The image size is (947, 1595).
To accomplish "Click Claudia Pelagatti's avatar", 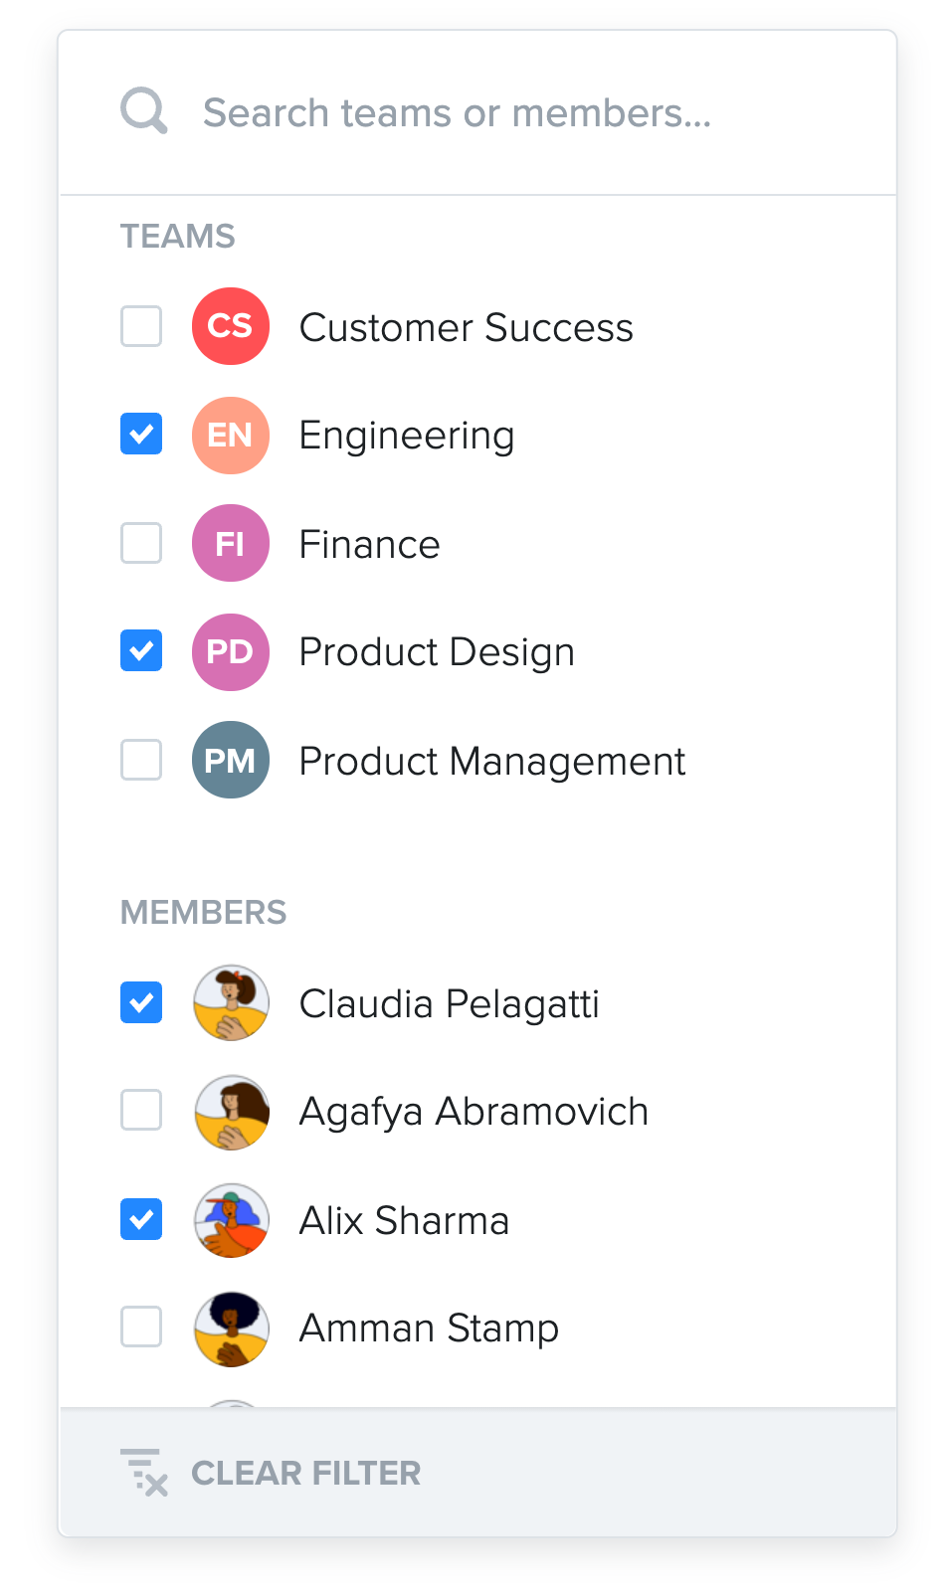I will pos(231,1002).
